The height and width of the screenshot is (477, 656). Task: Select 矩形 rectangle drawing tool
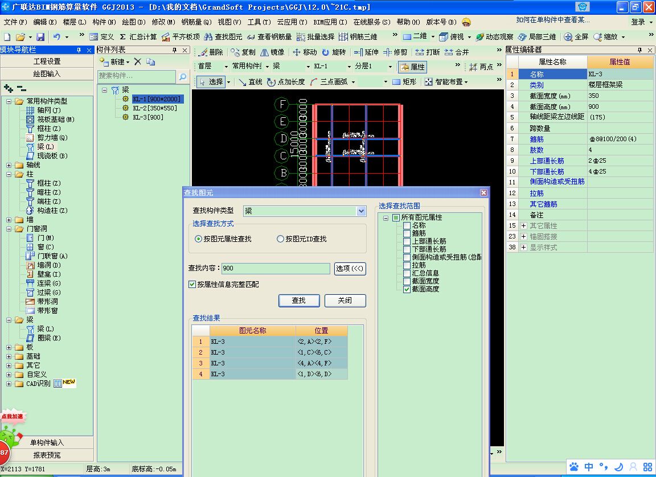[404, 82]
